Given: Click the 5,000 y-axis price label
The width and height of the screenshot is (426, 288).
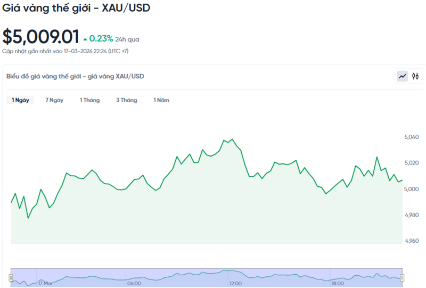Looking at the screenshot, I should pos(412,189).
